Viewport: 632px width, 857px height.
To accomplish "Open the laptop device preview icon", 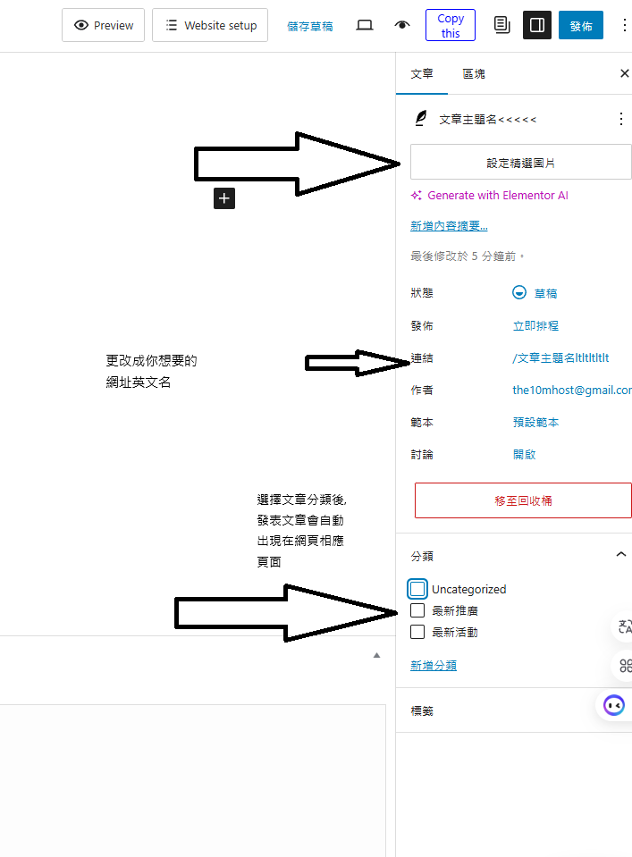I will coord(365,25).
